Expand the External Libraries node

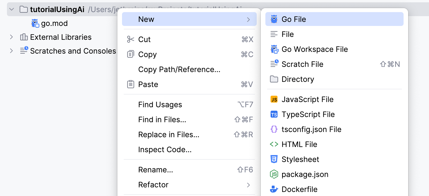click(11, 37)
